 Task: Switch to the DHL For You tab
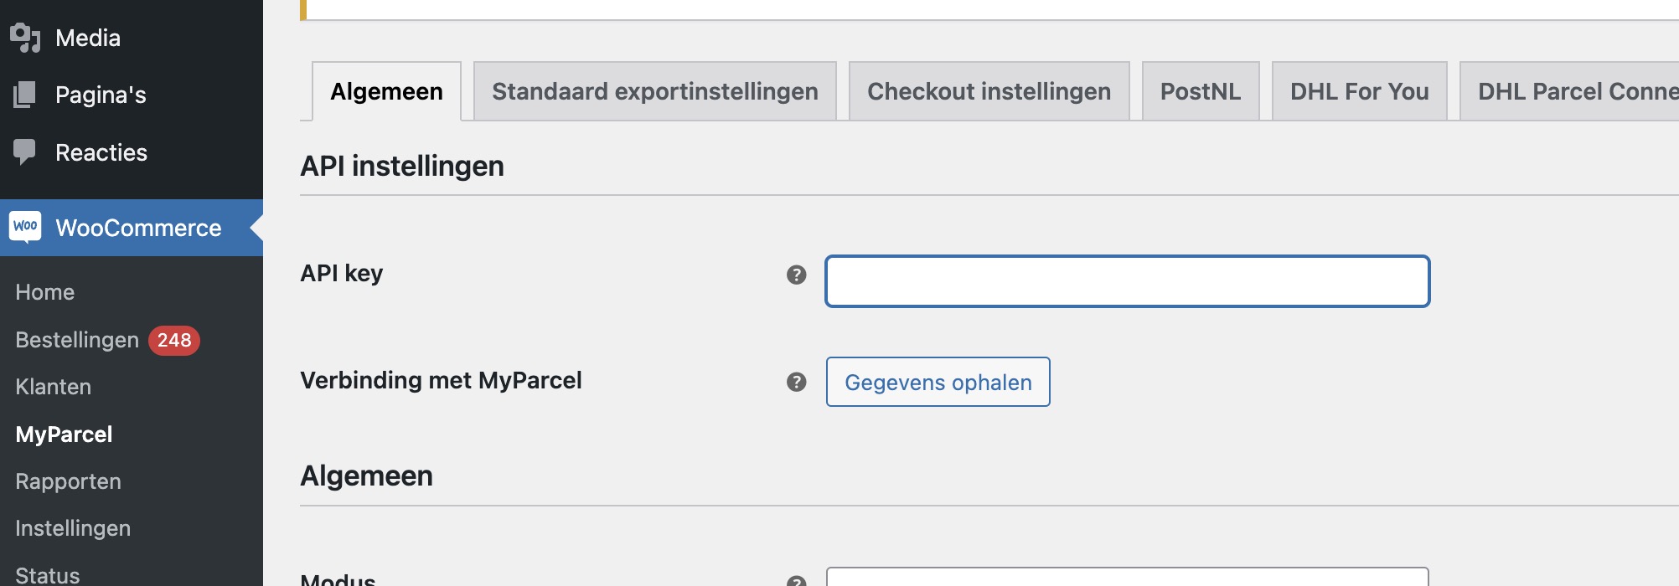click(1357, 90)
